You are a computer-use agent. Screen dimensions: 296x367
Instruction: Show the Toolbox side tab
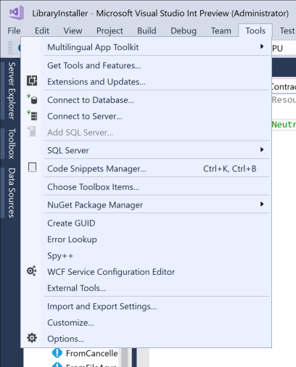[12, 144]
